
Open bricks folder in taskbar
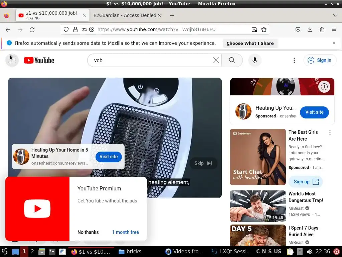tap(130, 252)
